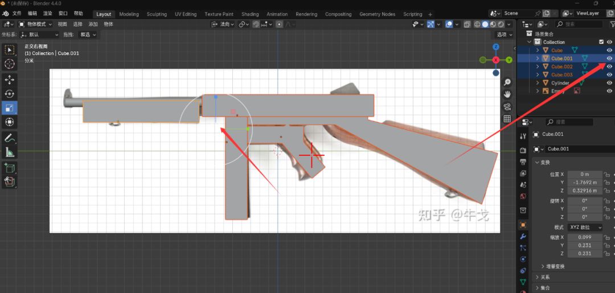The height and width of the screenshot is (293, 615).
Task: Select the Add Cube tool
Action: [x=10, y=168]
